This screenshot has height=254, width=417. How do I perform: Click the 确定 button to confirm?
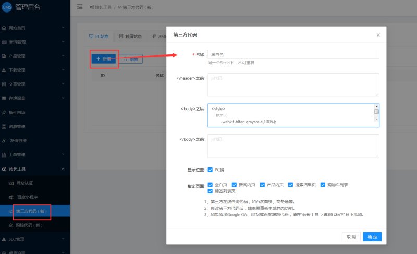pyautogui.click(x=372, y=237)
